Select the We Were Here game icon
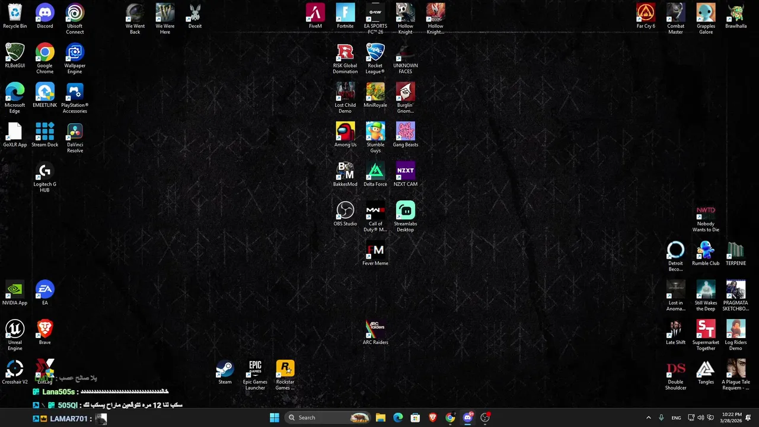Image resolution: width=759 pixels, height=427 pixels. 165,19
